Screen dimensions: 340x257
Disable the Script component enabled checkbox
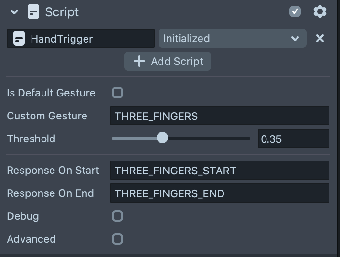coord(295,11)
